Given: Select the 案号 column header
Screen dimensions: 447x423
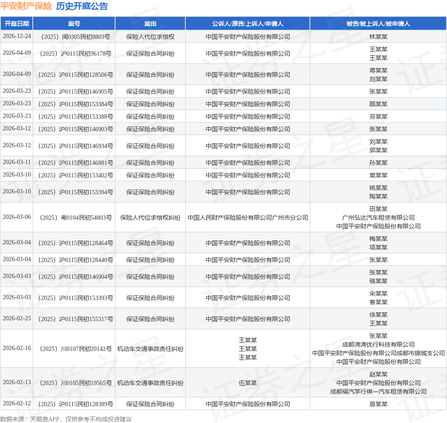Looking at the screenshot, I should click(74, 24).
